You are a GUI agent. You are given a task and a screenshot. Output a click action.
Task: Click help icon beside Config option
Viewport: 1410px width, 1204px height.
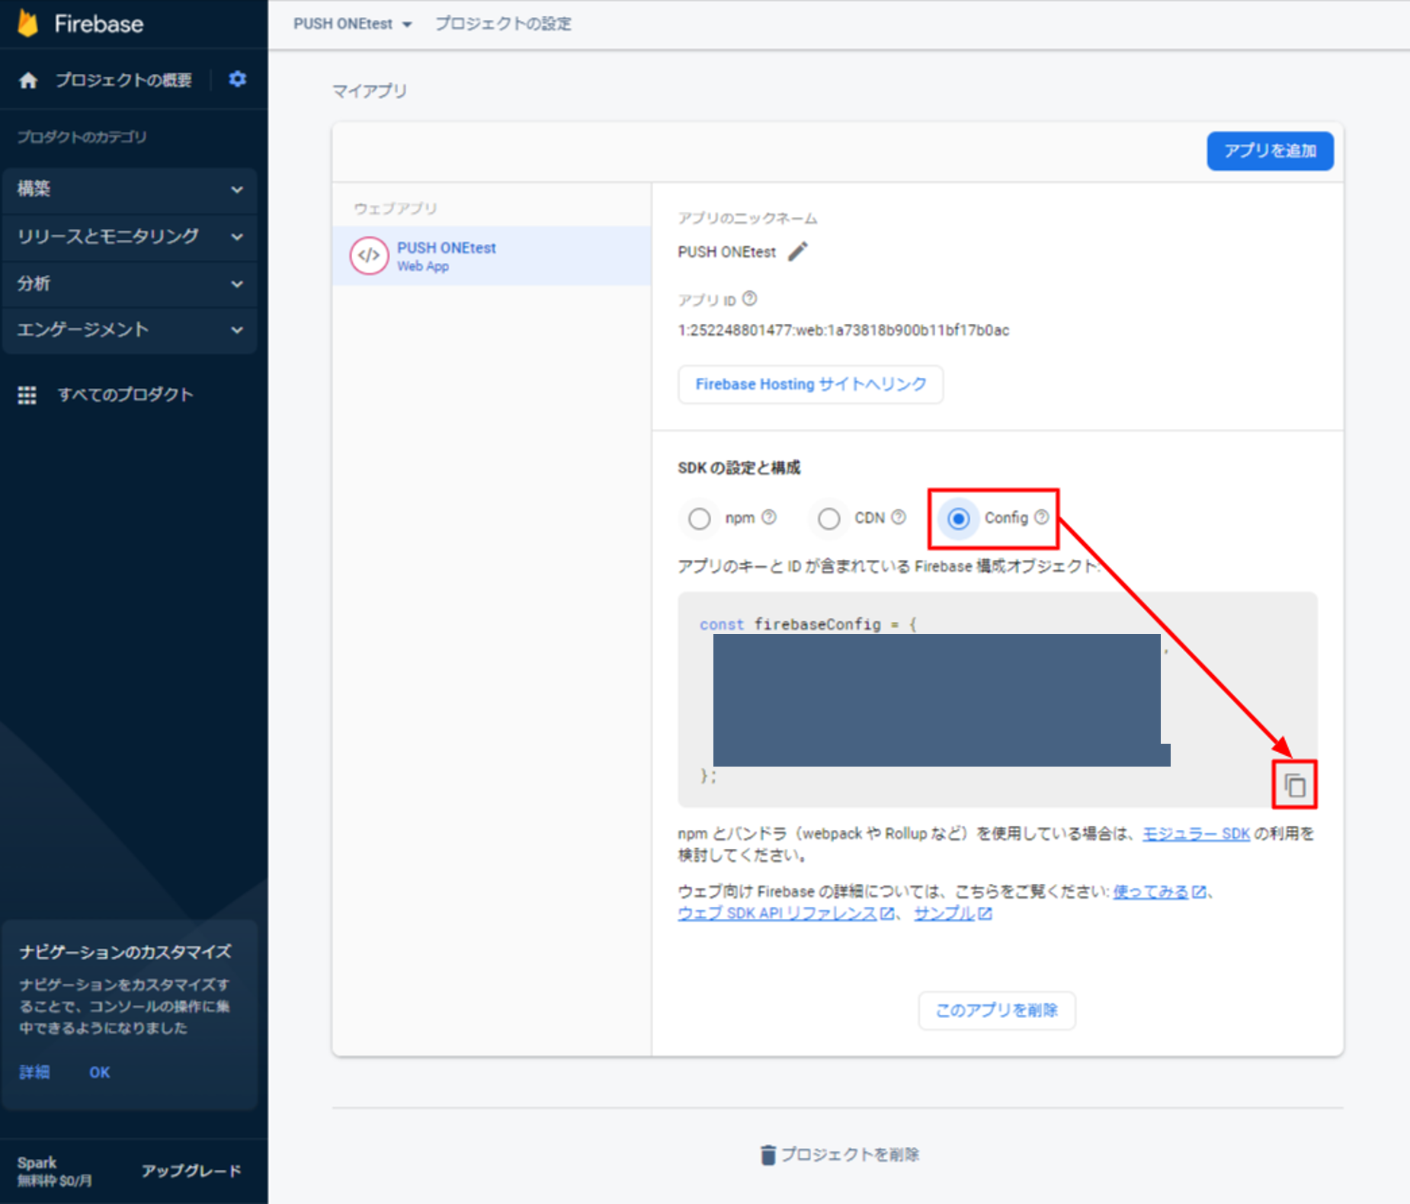(1042, 517)
